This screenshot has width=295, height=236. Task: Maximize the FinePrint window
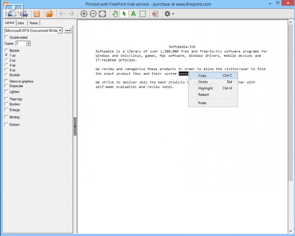(x=278, y=3)
